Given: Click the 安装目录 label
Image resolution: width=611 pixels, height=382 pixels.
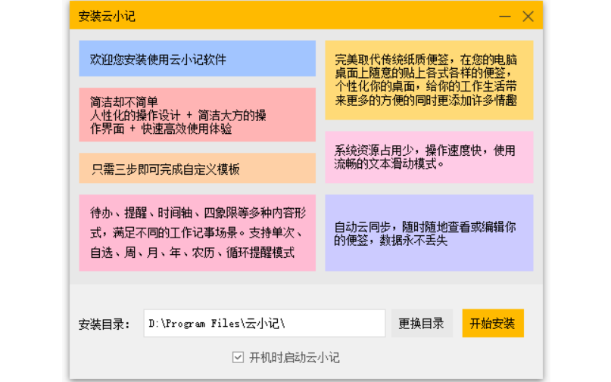Looking at the screenshot, I should click(104, 324).
